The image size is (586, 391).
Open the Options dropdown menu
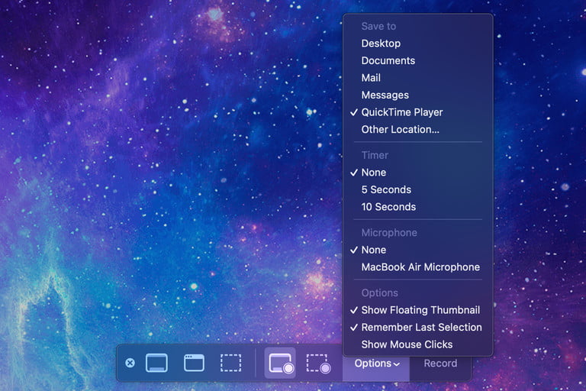click(373, 364)
